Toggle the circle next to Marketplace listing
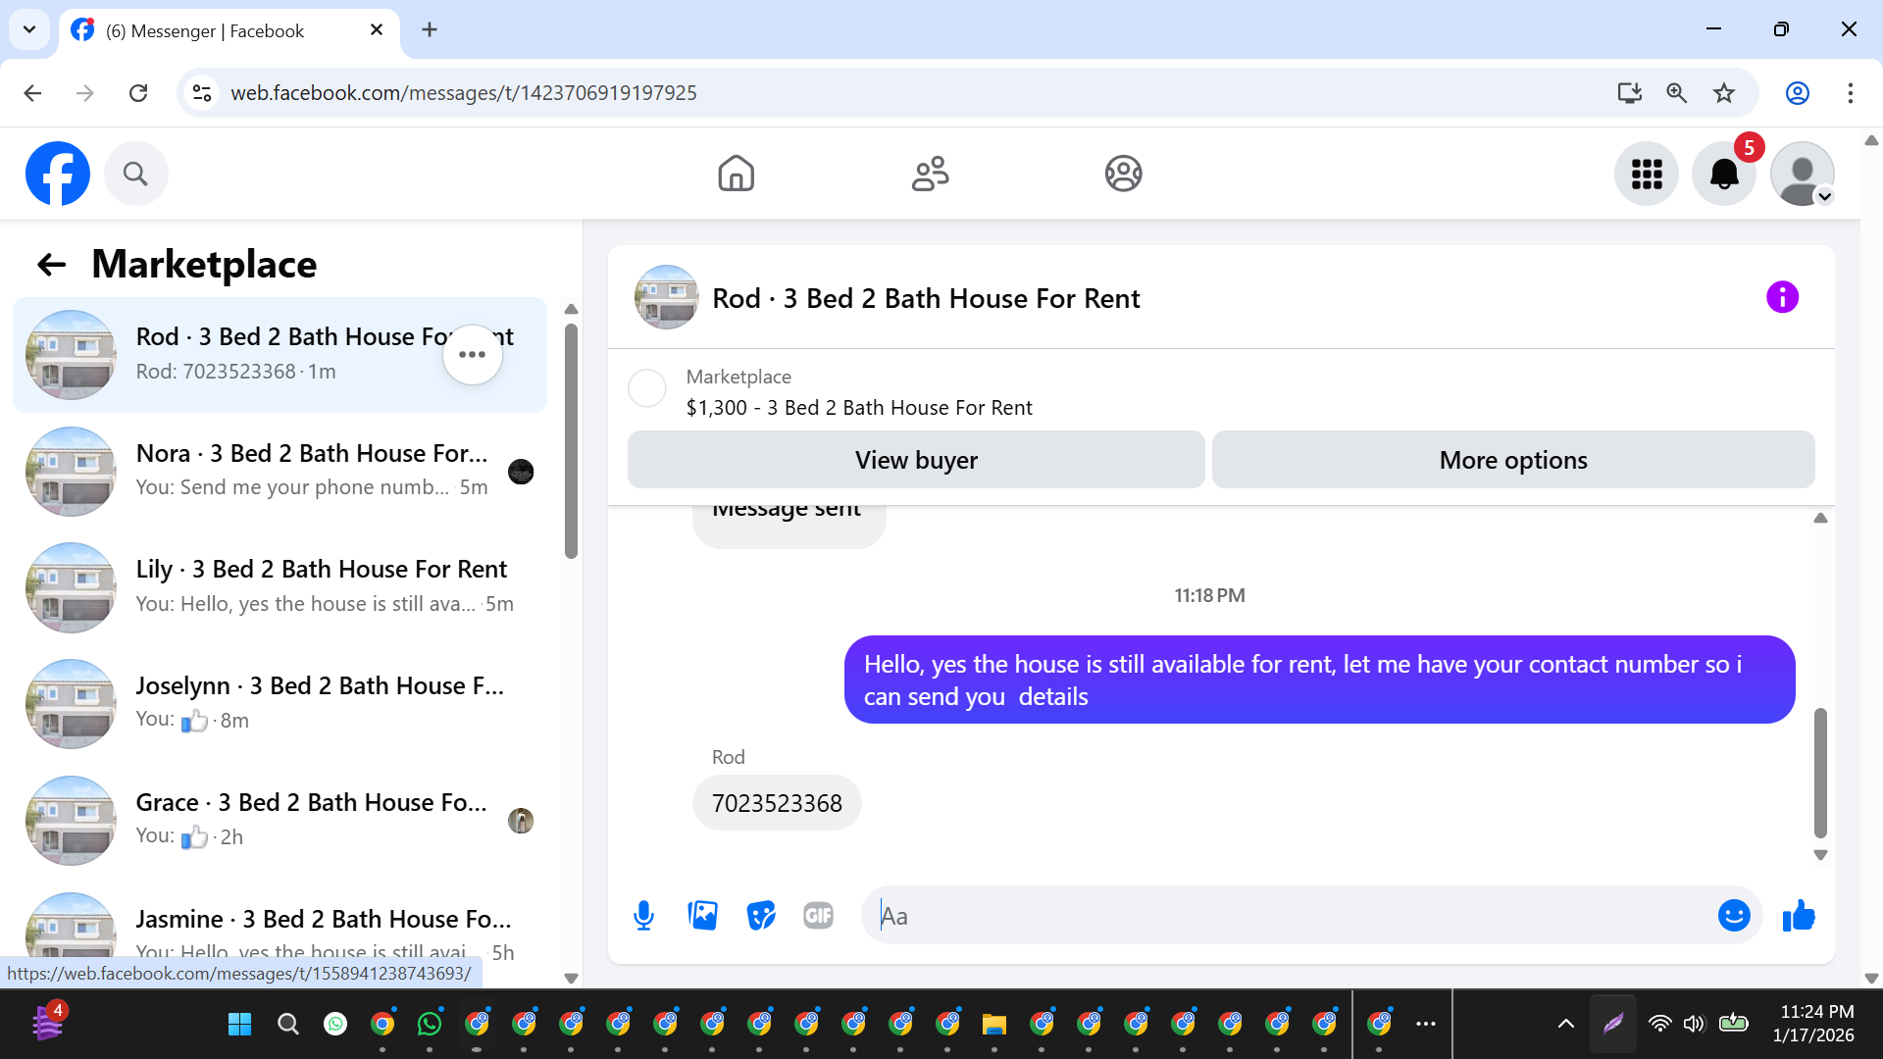 (x=647, y=388)
